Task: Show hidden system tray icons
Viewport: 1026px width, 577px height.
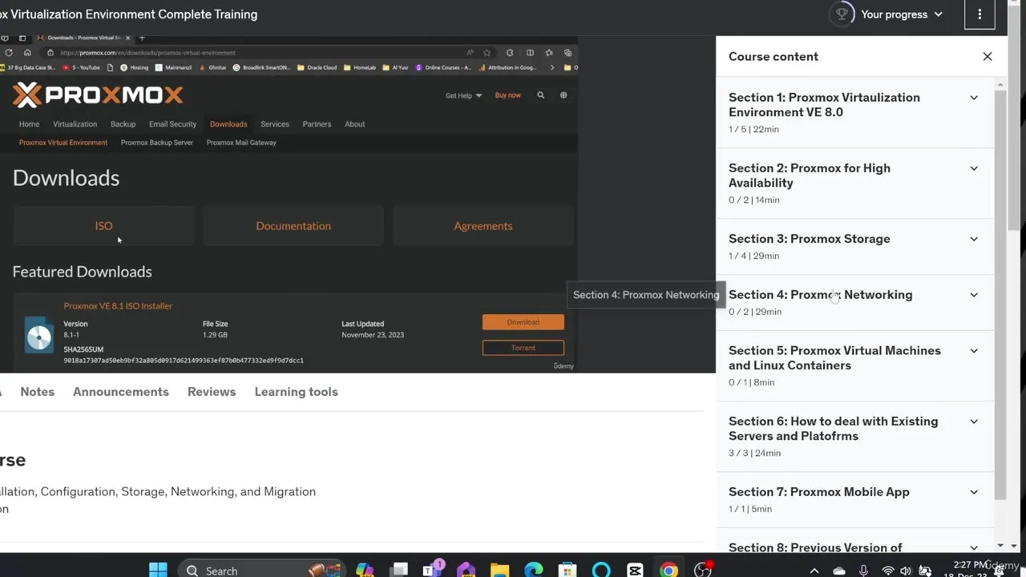Action: [814, 571]
